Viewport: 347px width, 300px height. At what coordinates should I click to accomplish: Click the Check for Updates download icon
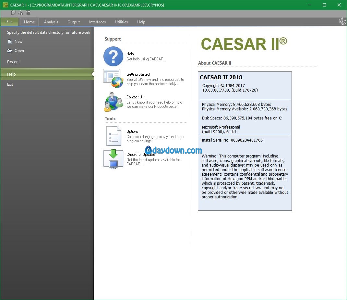113,159
